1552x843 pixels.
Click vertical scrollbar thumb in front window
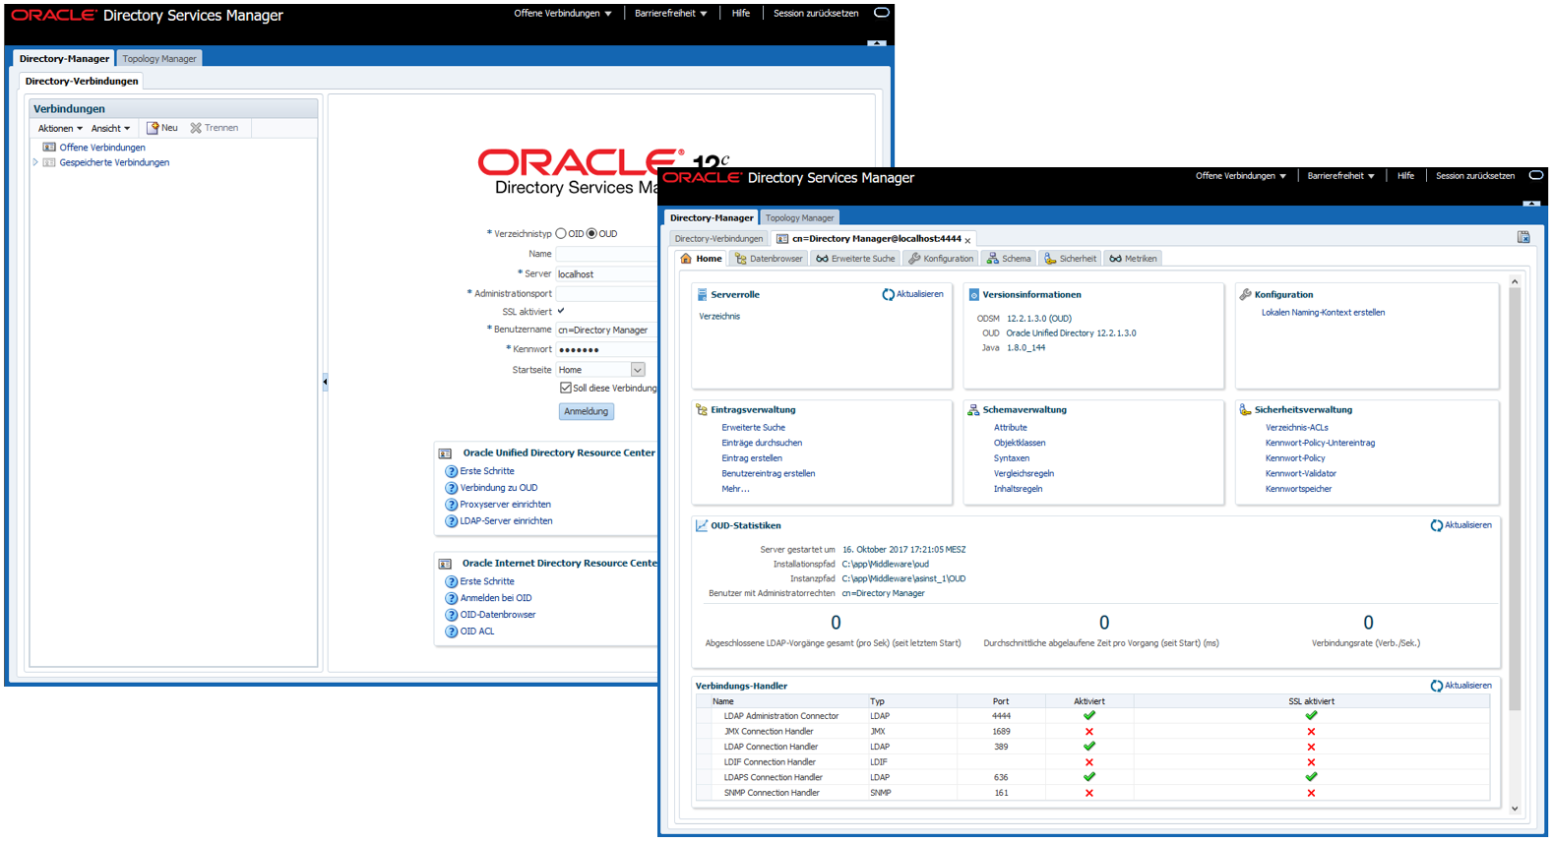click(x=1515, y=499)
